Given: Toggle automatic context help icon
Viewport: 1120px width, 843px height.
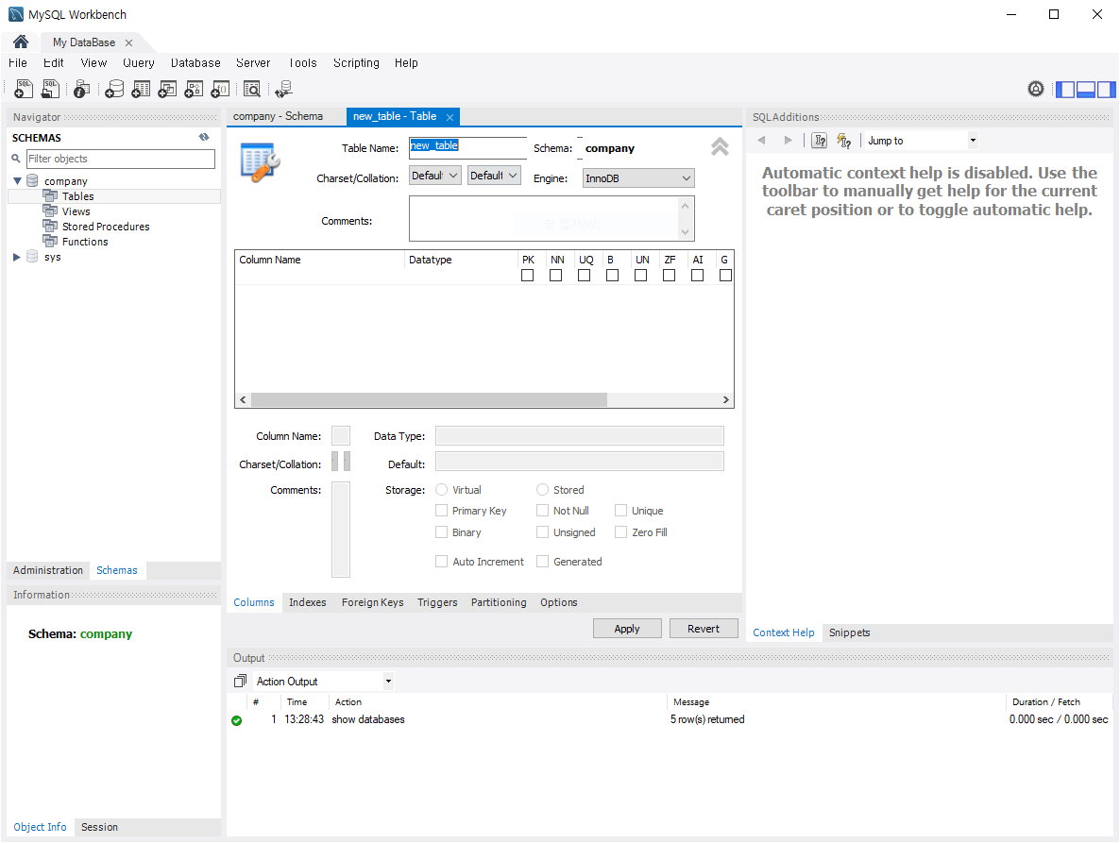Looking at the screenshot, I should tap(843, 141).
